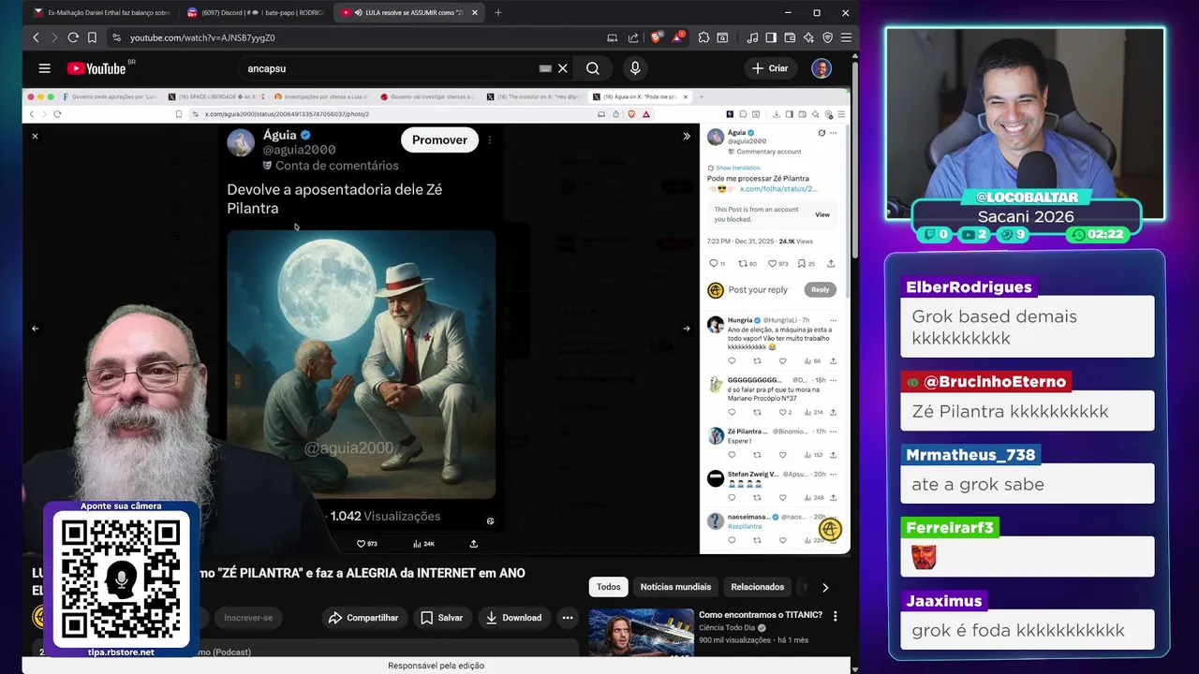Click the Brave VPN shield icon
1199x674 pixels.
click(x=827, y=37)
